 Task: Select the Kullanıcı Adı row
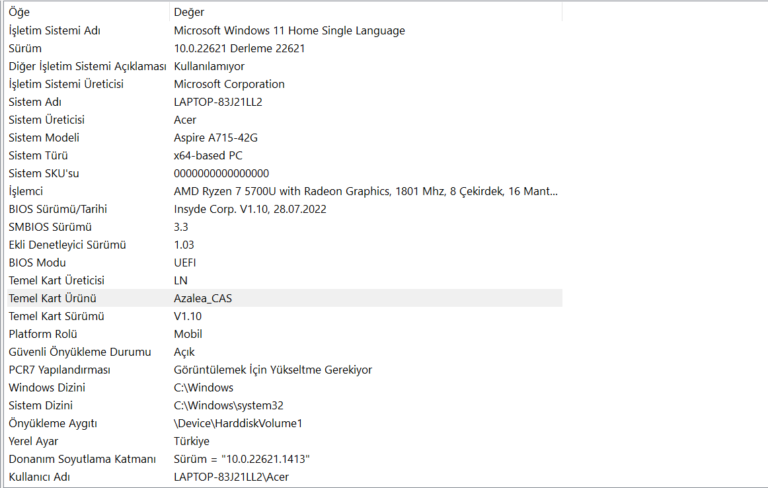tap(40, 477)
